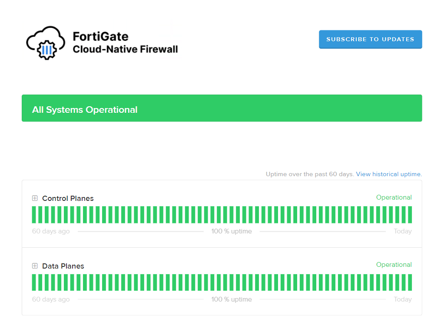Expand the Control Planes component details
444x328 pixels.
click(35, 198)
